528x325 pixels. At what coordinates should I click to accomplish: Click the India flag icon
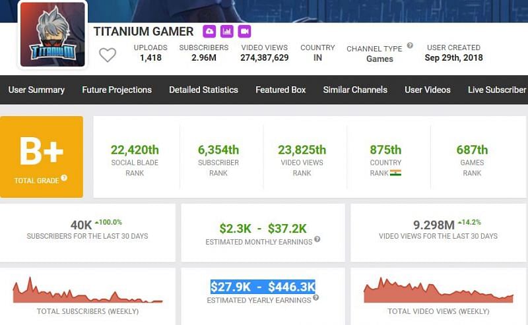coord(396,173)
